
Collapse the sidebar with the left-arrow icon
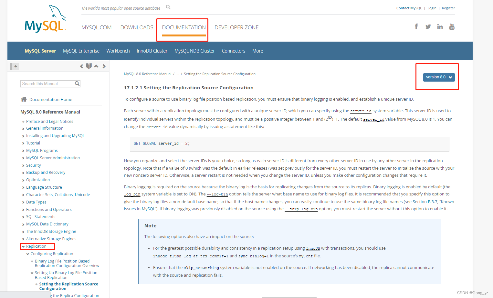[x=15, y=66]
